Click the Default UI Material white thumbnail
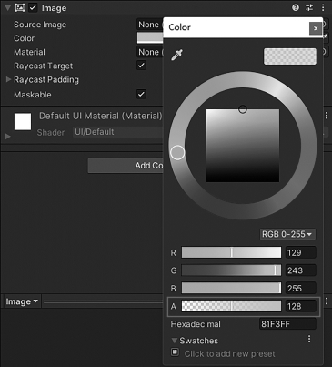The height and width of the screenshot is (367, 332). [x=23, y=122]
